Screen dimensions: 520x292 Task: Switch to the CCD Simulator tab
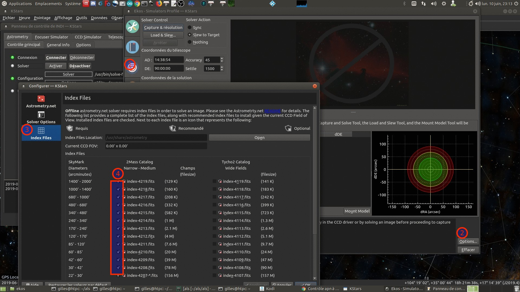click(88, 37)
